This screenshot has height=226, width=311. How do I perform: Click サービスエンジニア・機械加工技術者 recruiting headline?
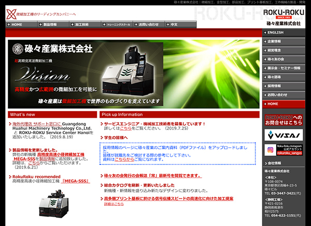click(154, 124)
